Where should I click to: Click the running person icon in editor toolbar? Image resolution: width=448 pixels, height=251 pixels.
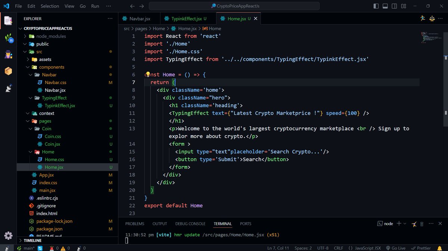tap(423, 18)
